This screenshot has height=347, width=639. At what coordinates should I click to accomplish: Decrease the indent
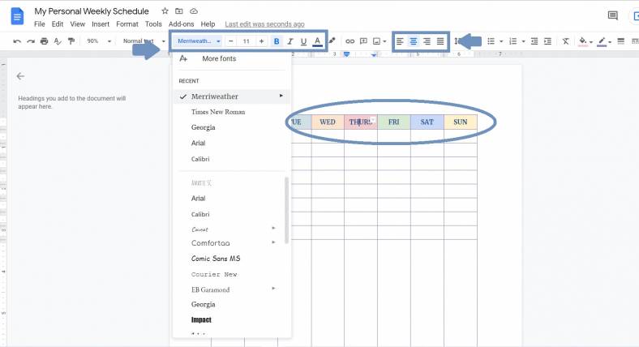[534, 41]
